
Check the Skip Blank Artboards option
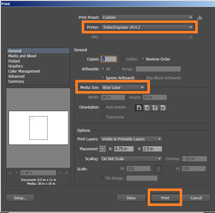[x=143, y=78]
